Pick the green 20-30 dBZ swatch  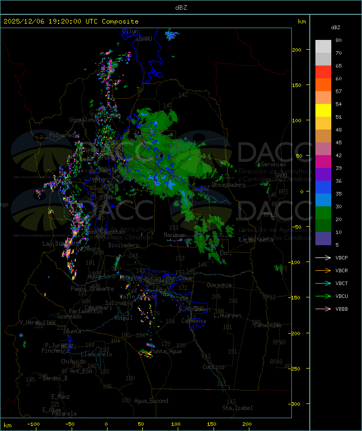[x=323, y=213]
